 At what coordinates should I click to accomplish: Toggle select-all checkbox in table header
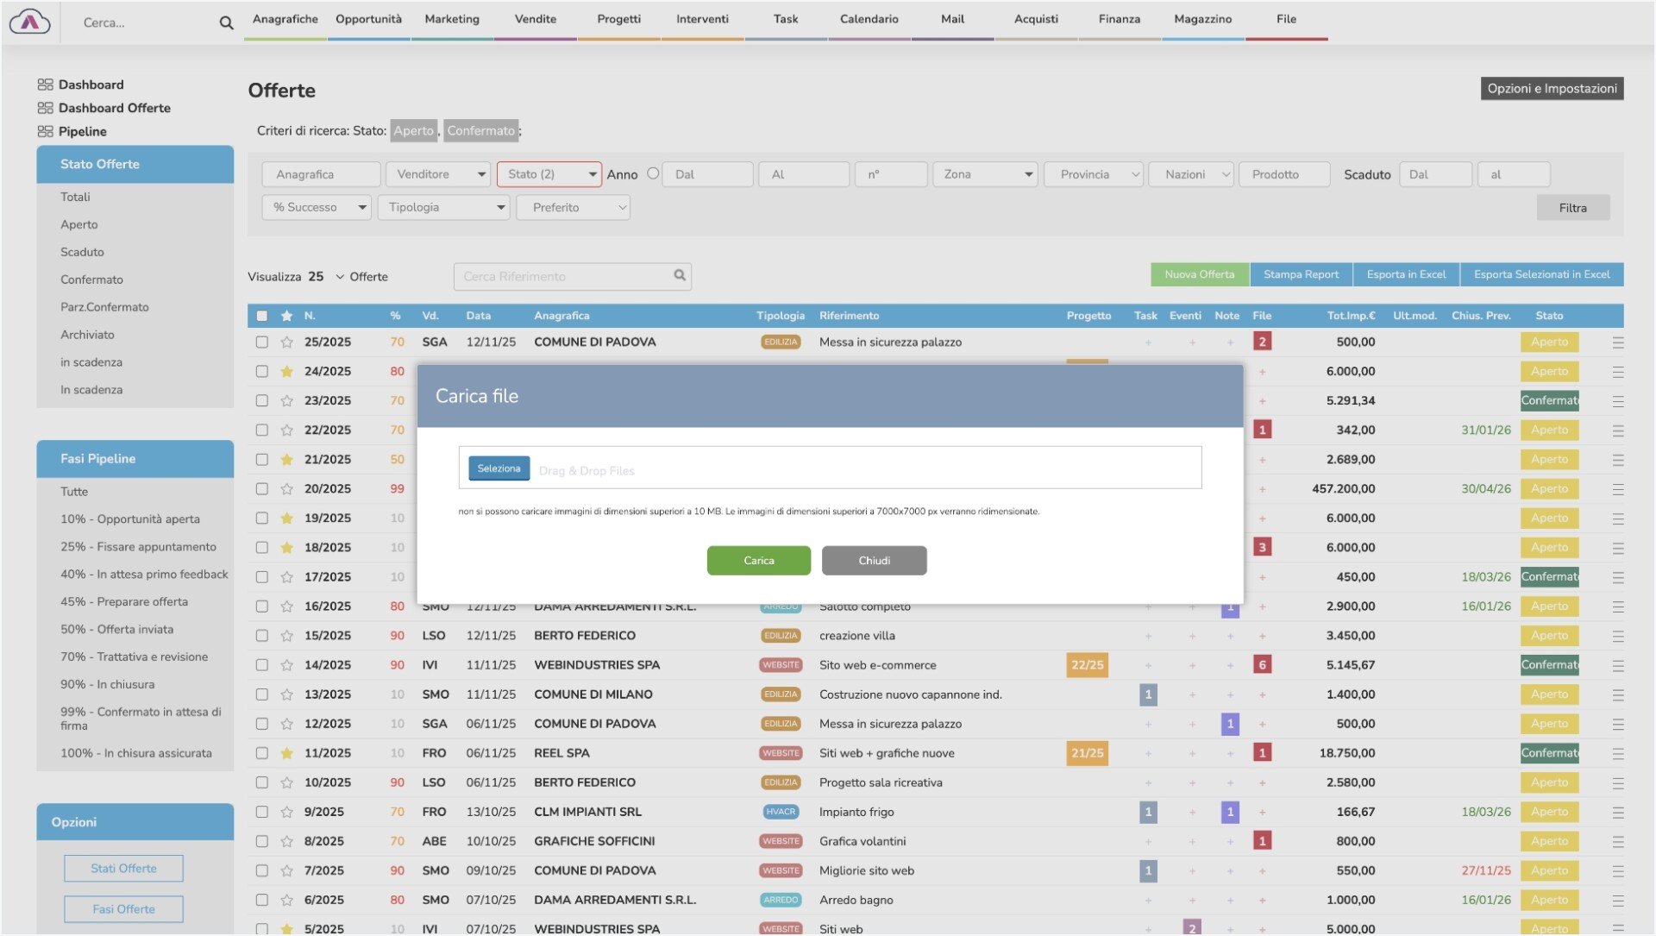(x=262, y=316)
